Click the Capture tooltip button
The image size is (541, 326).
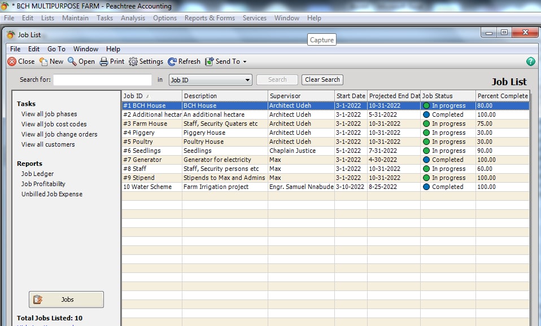point(321,39)
